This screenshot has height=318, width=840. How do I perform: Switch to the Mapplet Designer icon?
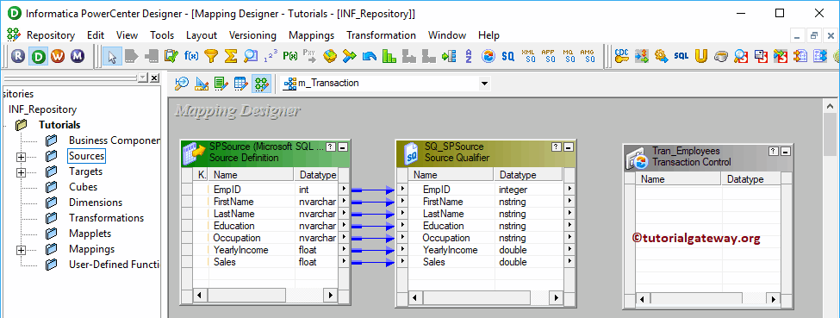tap(241, 83)
